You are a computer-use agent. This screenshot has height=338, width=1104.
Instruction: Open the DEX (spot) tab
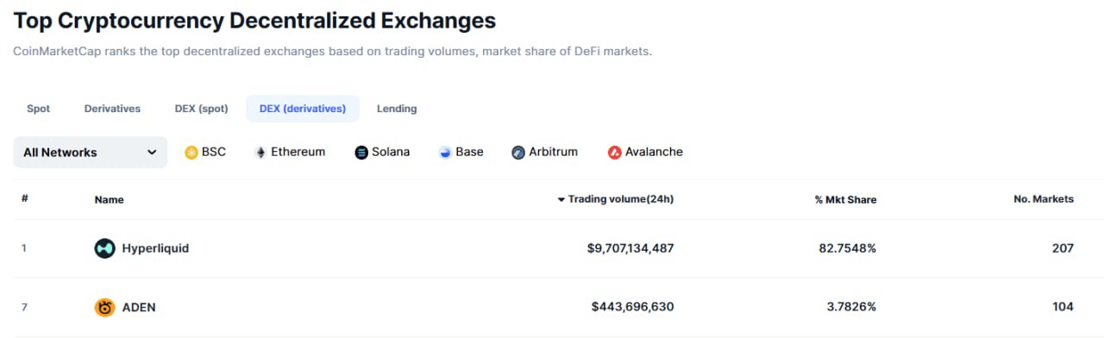click(201, 109)
